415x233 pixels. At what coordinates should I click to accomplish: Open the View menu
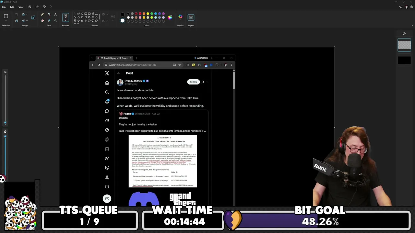point(21,7)
